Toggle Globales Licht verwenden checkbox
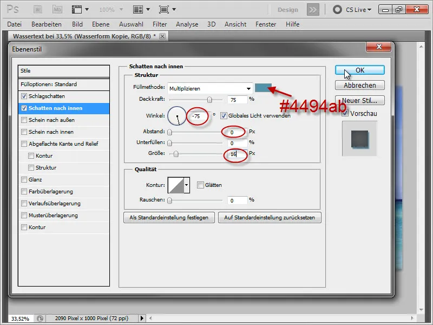 point(224,116)
